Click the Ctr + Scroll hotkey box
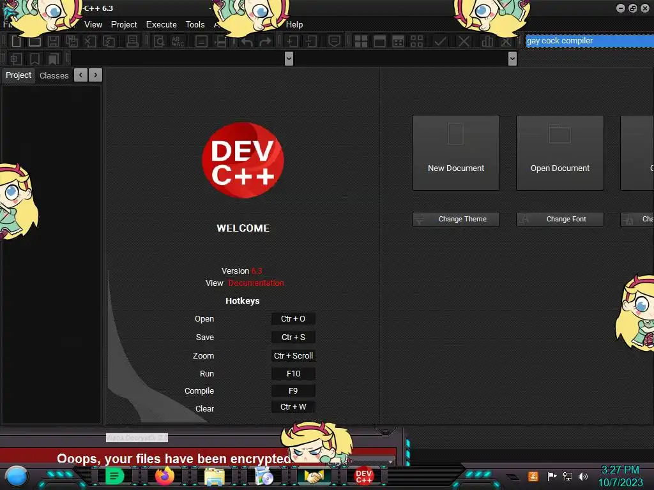 click(293, 356)
